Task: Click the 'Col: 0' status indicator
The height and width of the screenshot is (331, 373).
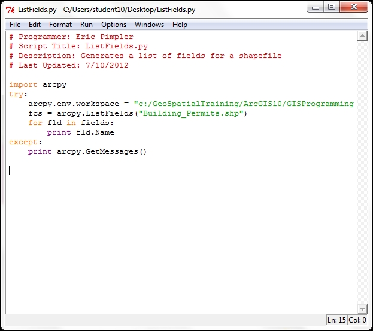Action: pos(357,320)
